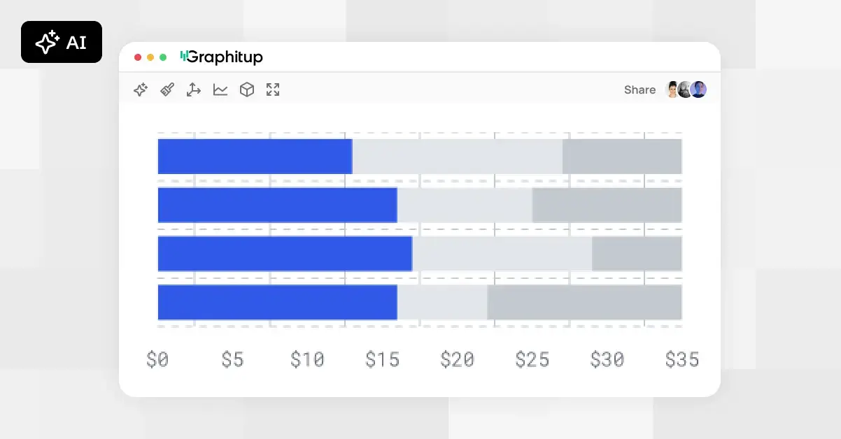Open the AI badge in the top-left corner
The height and width of the screenshot is (439, 841).
62,42
